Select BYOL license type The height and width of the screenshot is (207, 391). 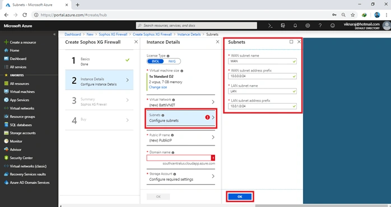tap(155, 62)
